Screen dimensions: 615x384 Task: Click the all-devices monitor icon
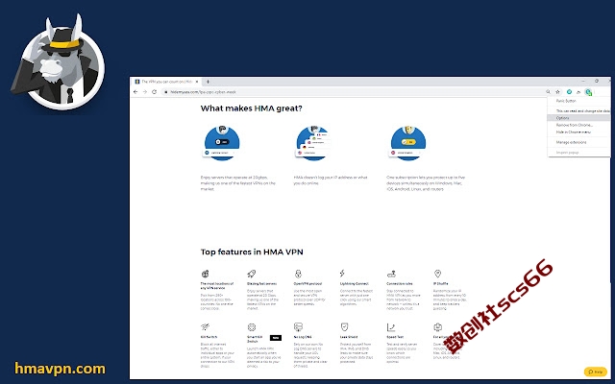pyautogui.click(x=438, y=326)
